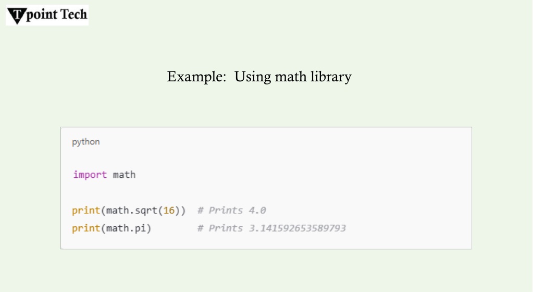The width and height of the screenshot is (533, 292).
Task: Click the 'math library' words in the heading
Action: coord(313,77)
